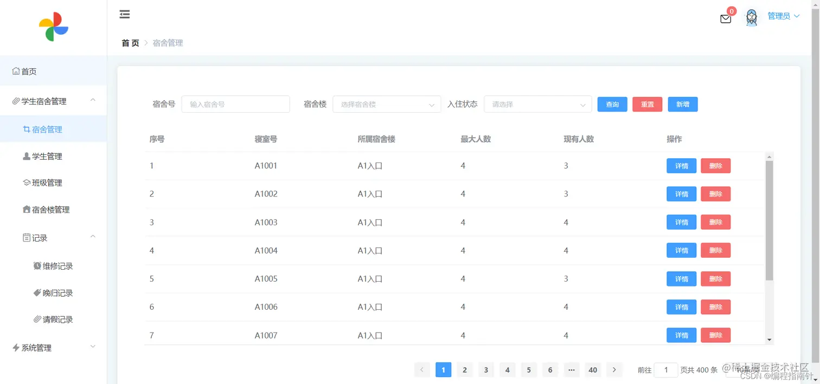
Task: Click the A1005 room number cell
Action: point(266,279)
